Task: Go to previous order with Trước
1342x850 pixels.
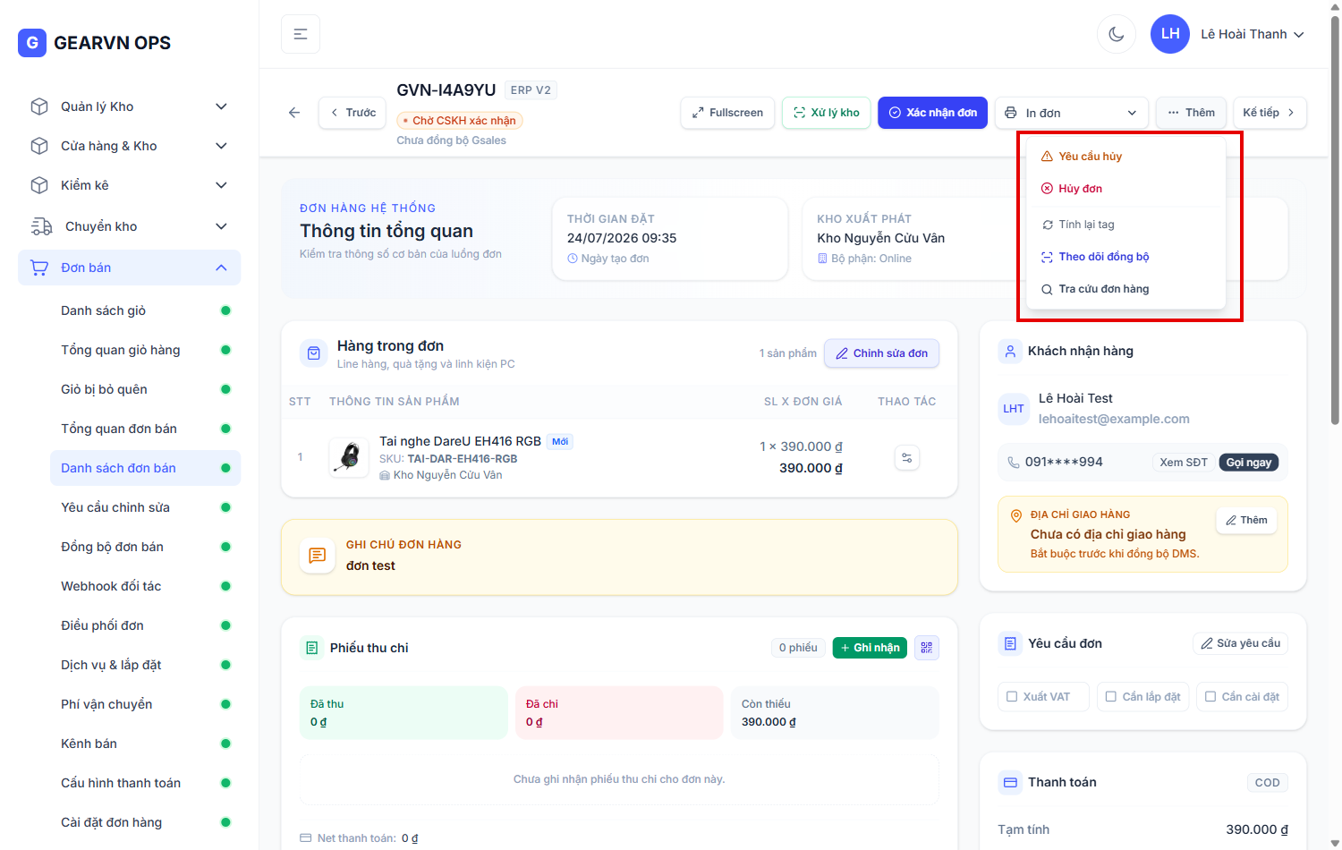Action: tap(352, 113)
